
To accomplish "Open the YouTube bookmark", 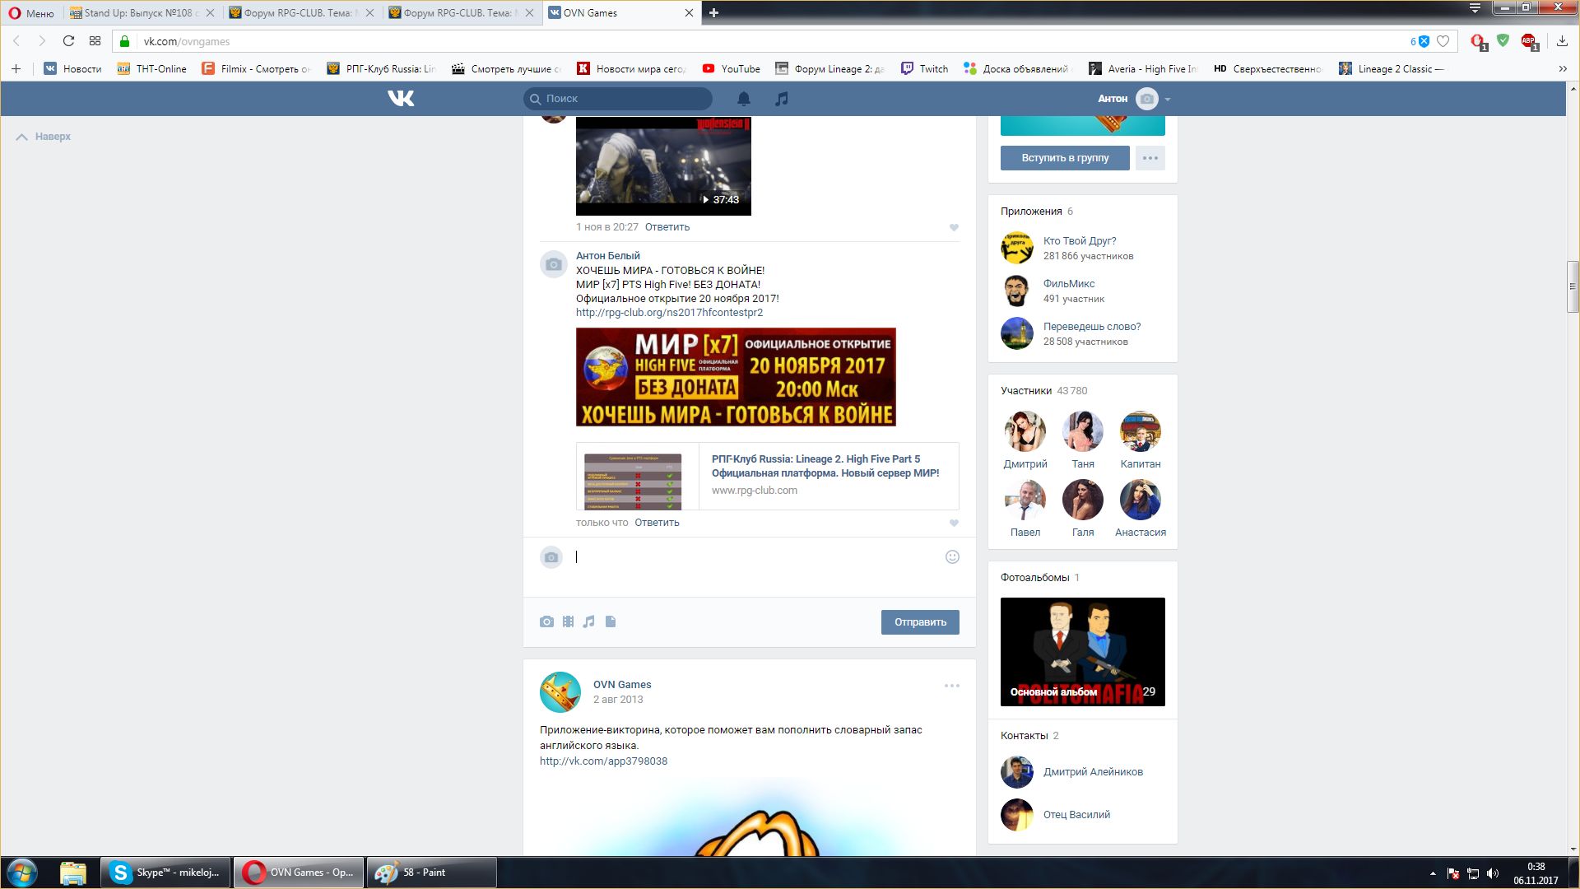I will pos(731,69).
